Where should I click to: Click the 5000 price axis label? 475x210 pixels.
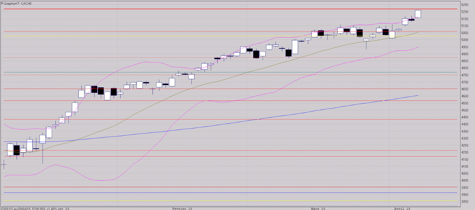click(465, 40)
